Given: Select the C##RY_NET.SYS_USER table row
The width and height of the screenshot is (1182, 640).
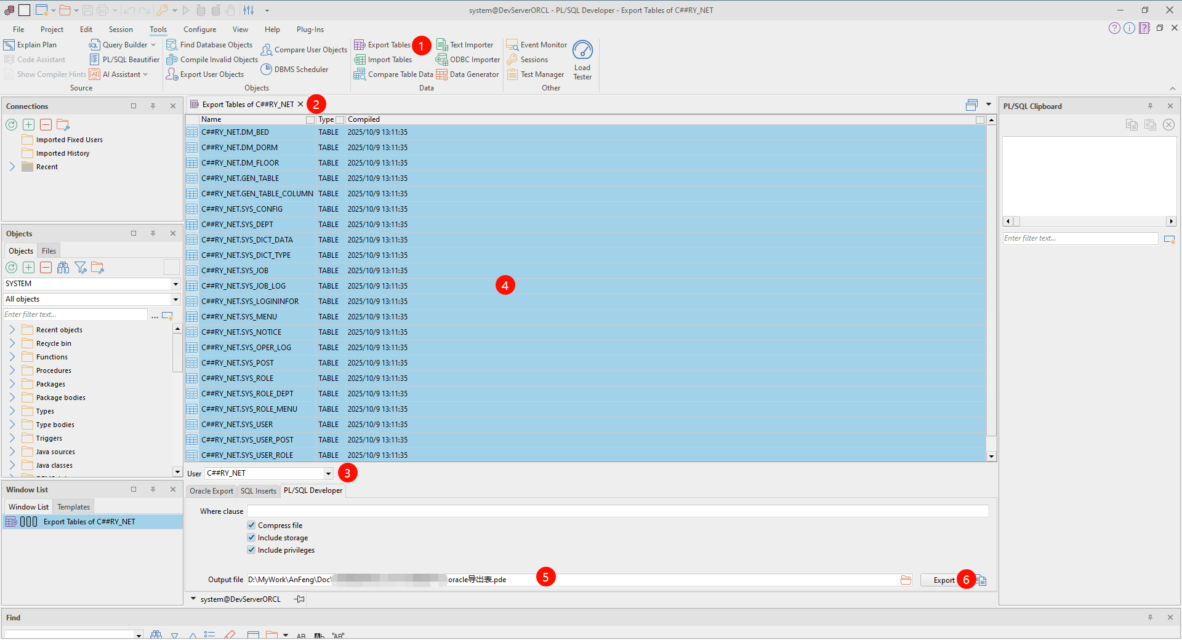Looking at the screenshot, I should (x=585, y=425).
